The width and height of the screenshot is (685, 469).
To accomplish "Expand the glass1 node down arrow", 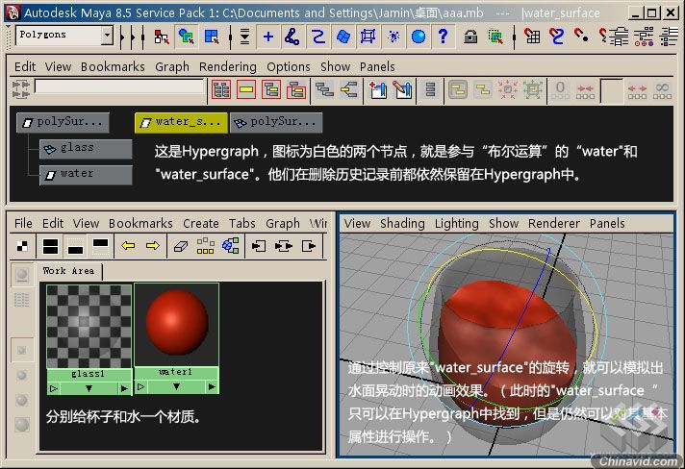I will click(x=89, y=388).
